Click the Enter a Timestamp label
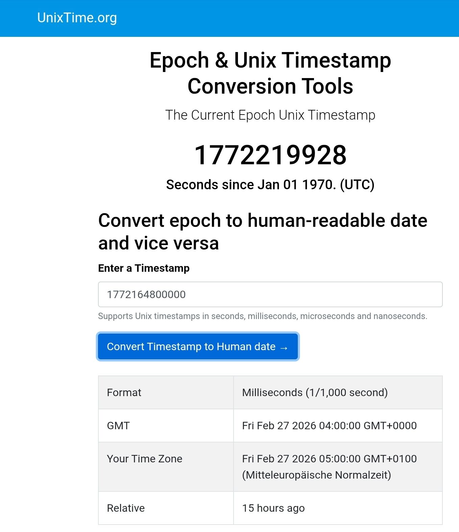The image size is (459, 532). (144, 268)
